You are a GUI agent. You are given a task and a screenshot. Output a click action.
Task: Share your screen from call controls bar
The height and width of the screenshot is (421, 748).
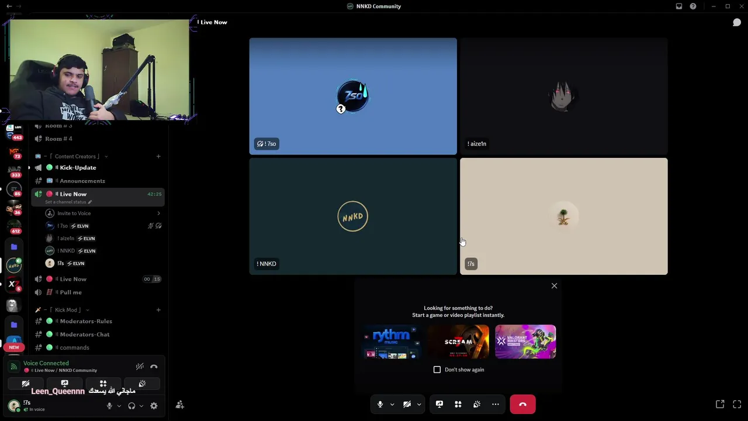[x=439, y=404]
